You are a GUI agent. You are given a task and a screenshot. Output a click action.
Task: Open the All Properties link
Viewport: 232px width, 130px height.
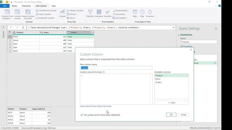pos(186,46)
